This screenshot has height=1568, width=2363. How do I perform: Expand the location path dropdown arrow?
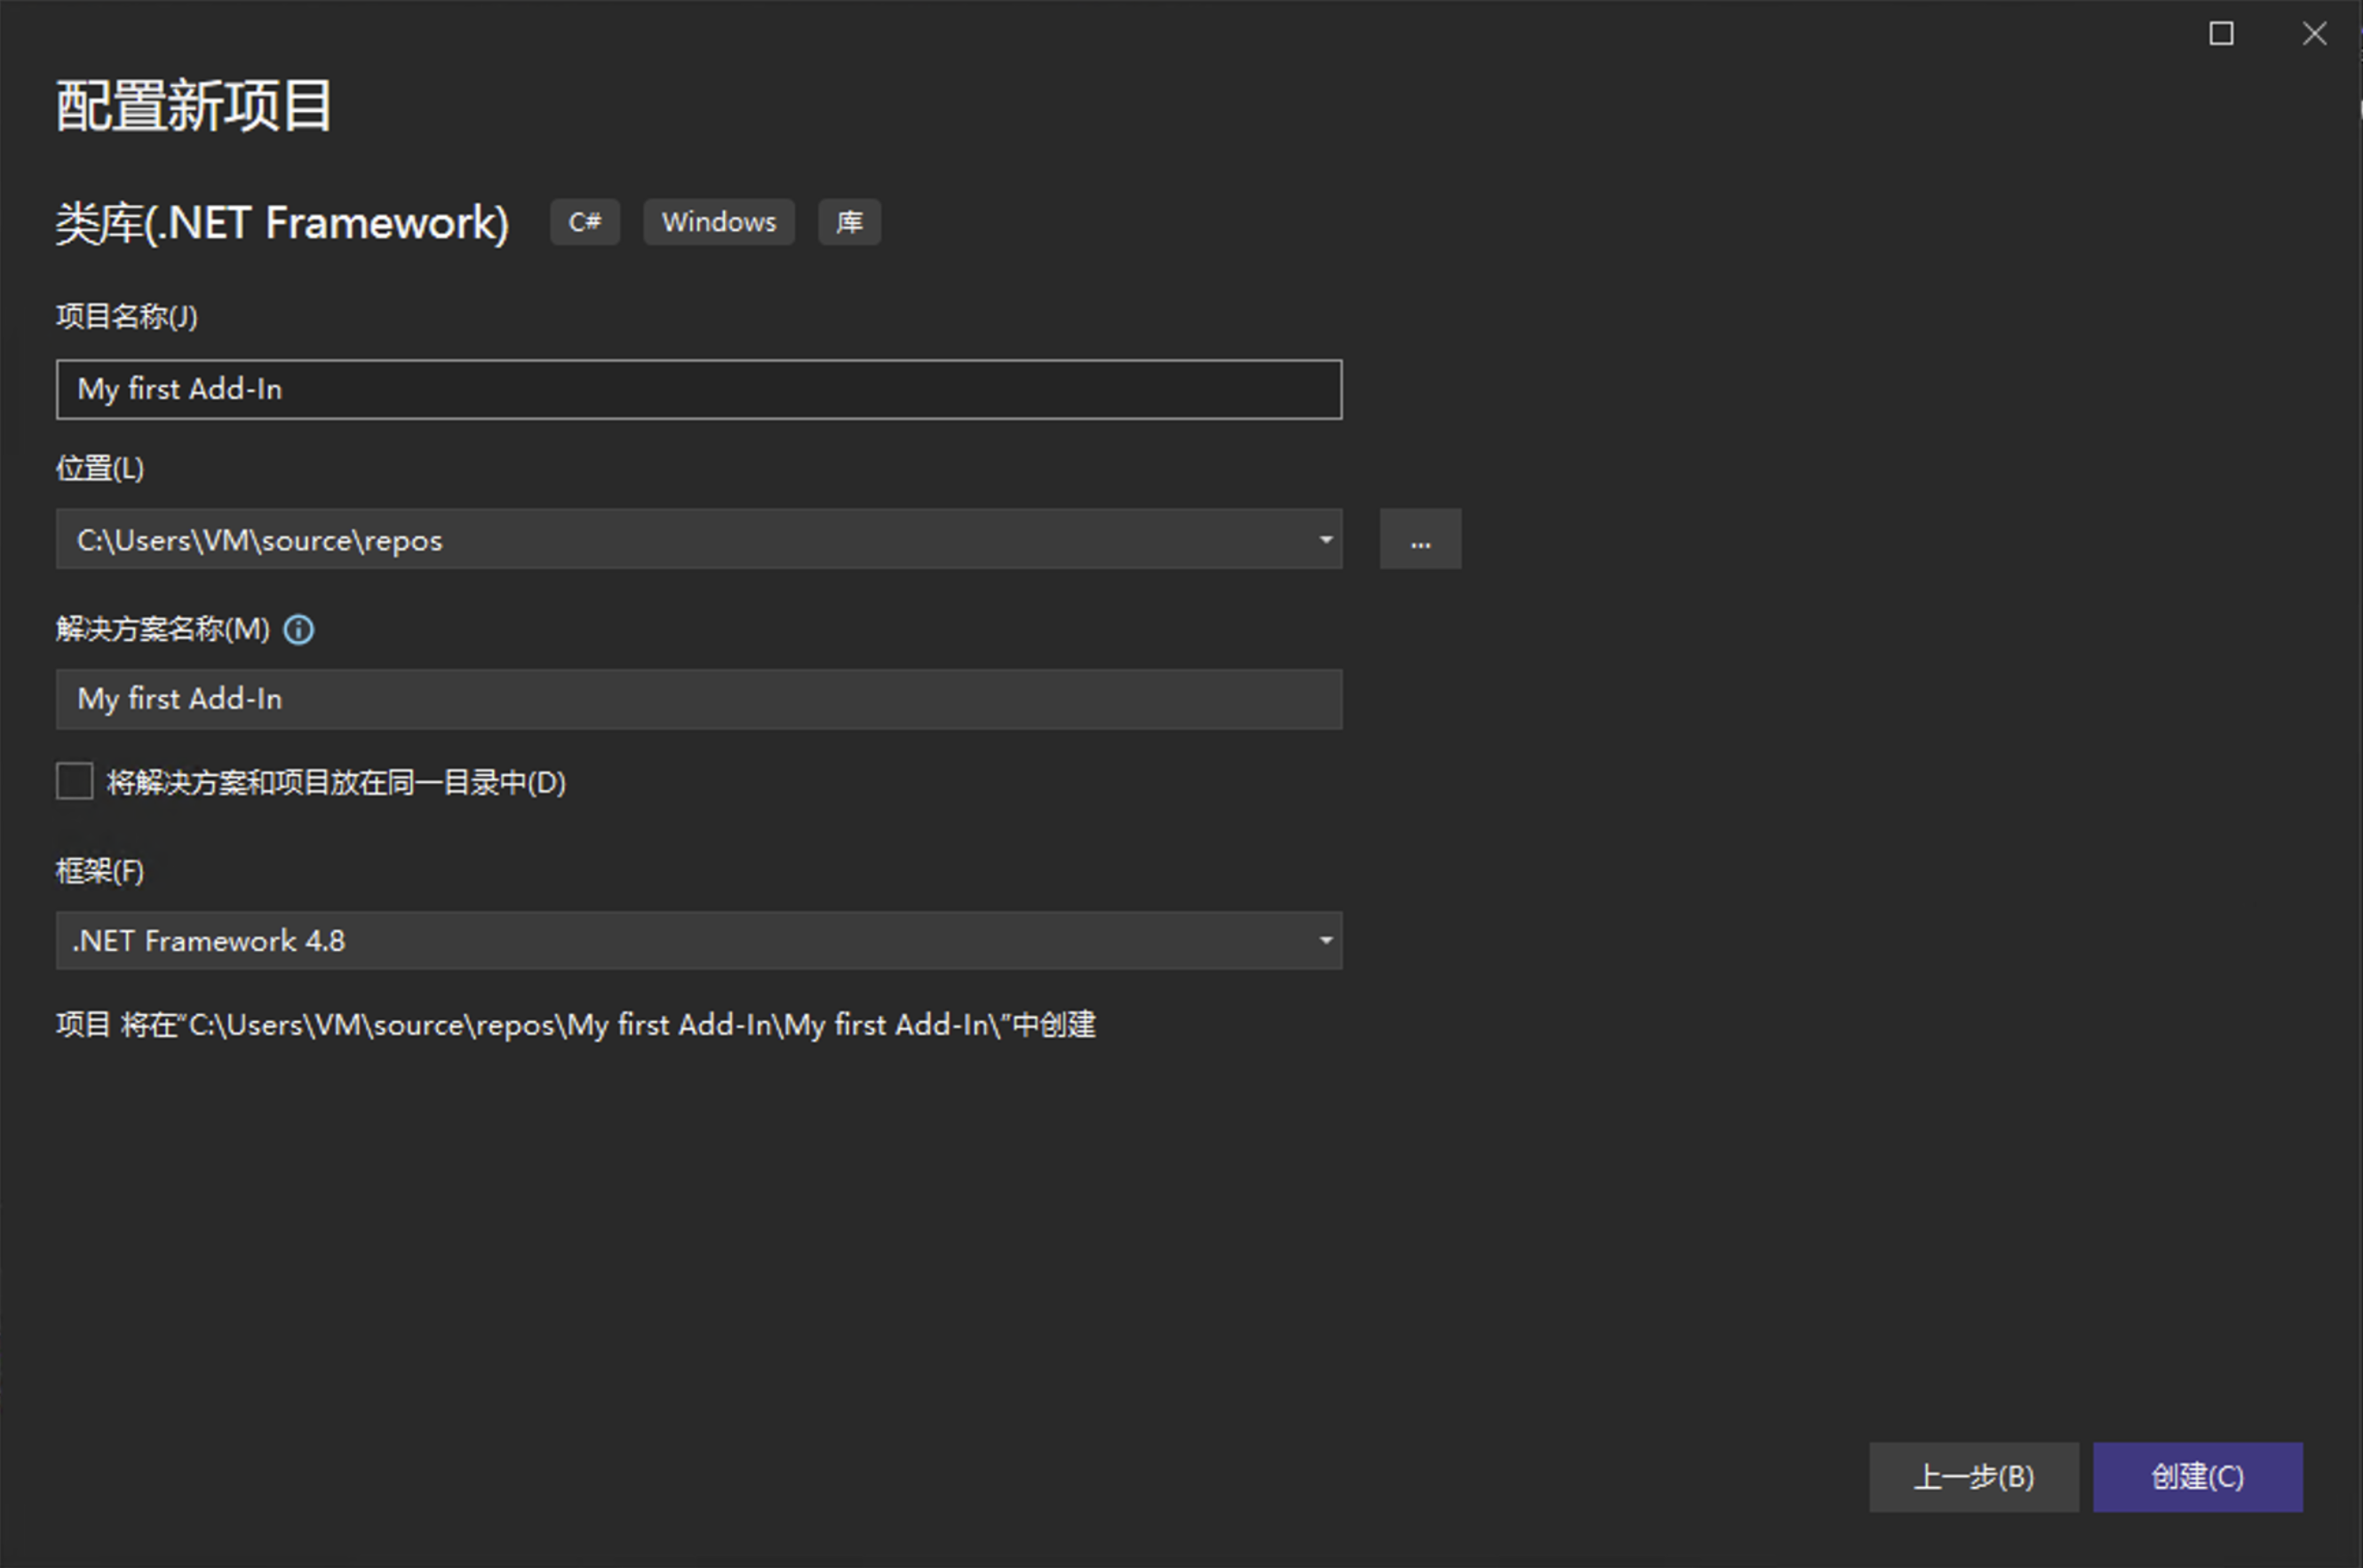1325,540
